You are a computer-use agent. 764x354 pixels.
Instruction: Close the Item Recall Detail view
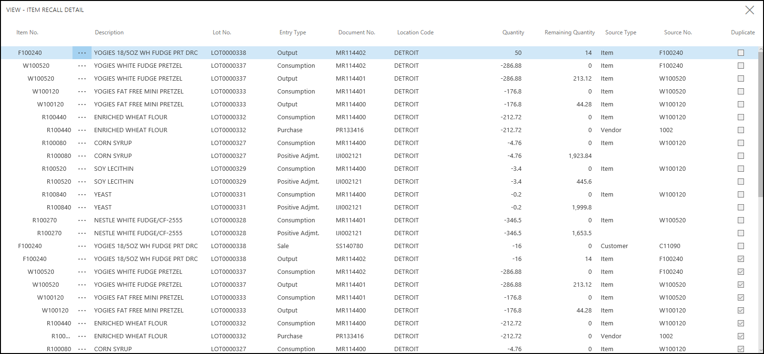click(750, 10)
